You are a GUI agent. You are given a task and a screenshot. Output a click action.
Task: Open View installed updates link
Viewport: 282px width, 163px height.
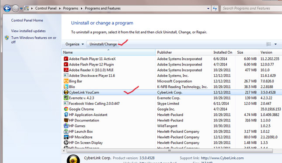(28, 31)
